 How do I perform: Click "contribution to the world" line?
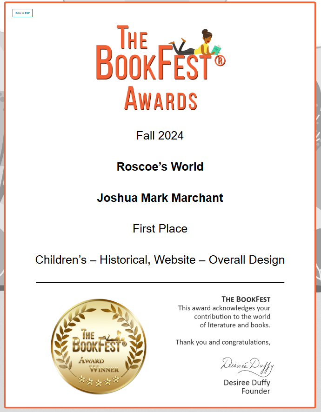click(232, 316)
